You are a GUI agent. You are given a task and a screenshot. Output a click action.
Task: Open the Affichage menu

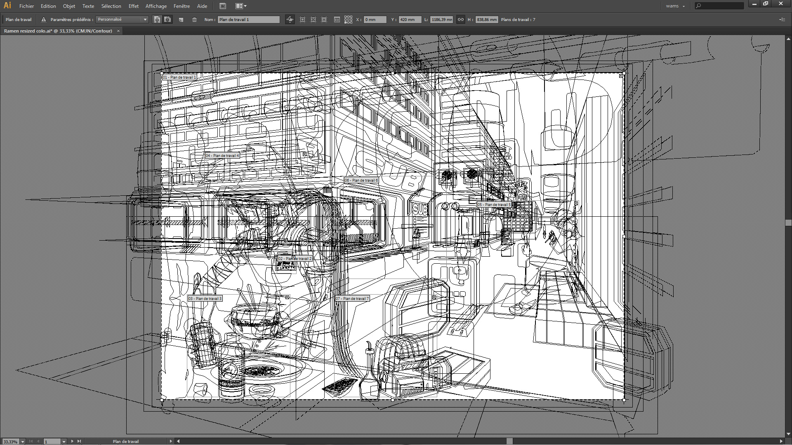click(156, 6)
